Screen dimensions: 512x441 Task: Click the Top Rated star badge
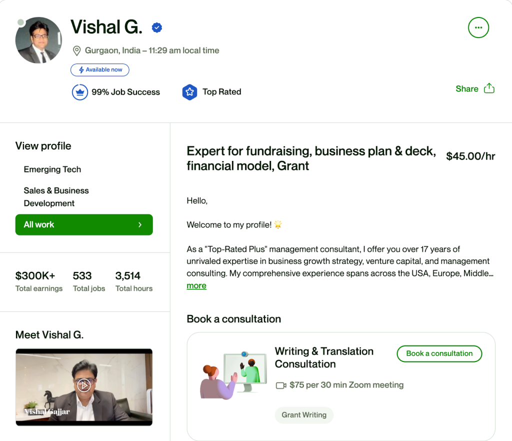pyautogui.click(x=189, y=92)
